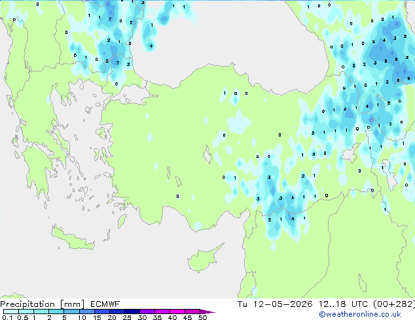
Task: Click the island of Crete on map
Action: click(x=72, y=238)
